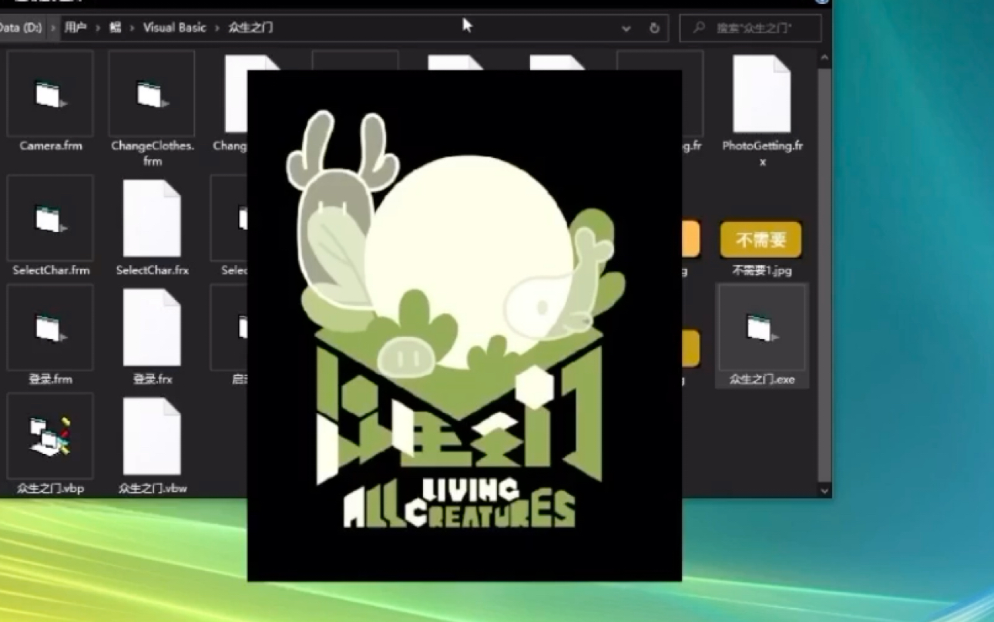
Task: Click the Living All Creatures splash logo
Action: pos(464,324)
